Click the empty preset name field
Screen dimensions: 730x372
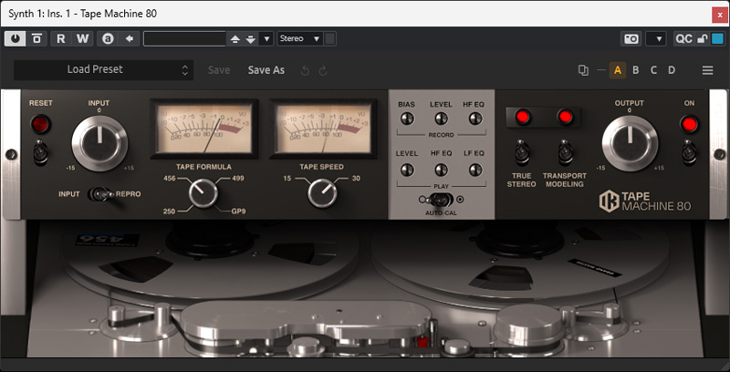(x=185, y=39)
